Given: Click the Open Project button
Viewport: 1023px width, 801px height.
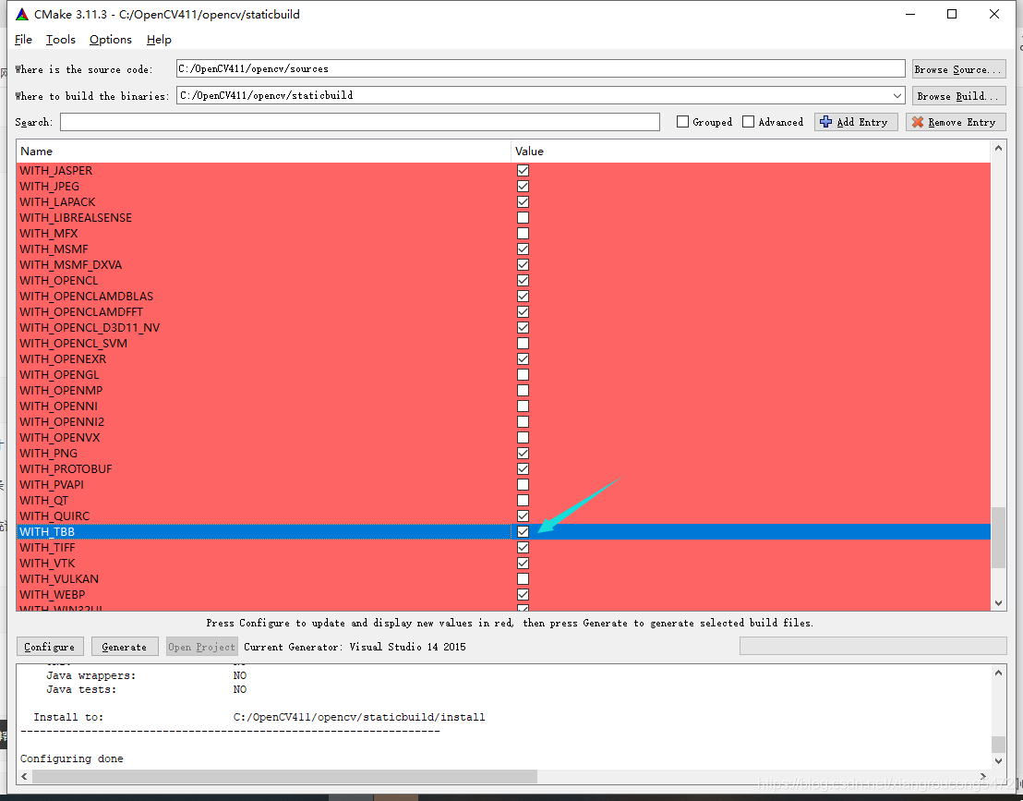Looking at the screenshot, I should pos(201,647).
